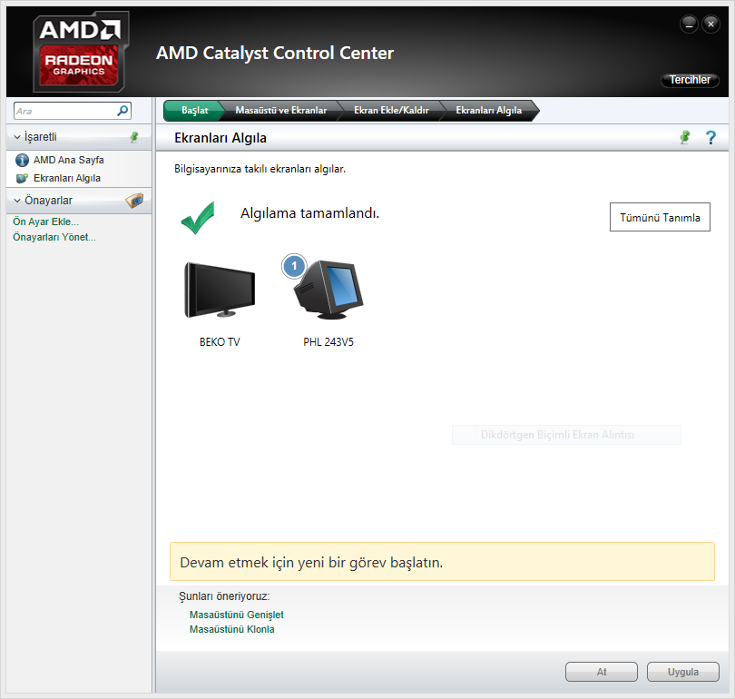Click the green pin icon beside İşaretli
Image resolution: width=735 pixels, height=699 pixels.
pos(134,137)
